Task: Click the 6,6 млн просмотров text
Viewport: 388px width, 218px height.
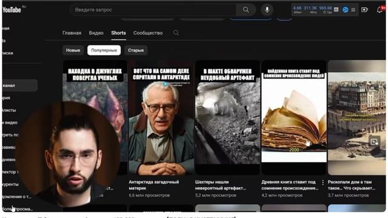Action: click(x=149, y=195)
